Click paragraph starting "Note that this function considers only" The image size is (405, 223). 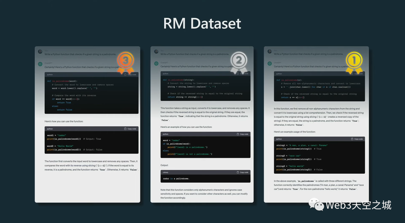coord(204,194)
